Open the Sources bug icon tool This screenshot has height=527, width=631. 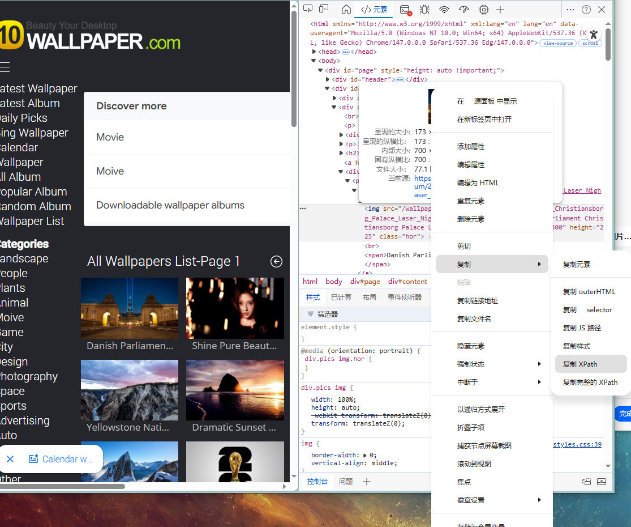424,9
